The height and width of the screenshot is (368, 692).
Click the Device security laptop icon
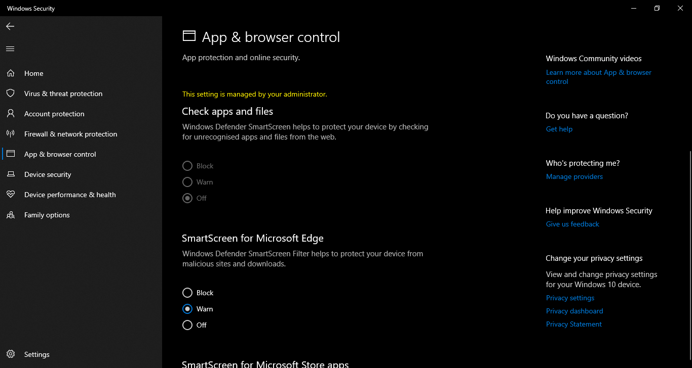point(11,174)
